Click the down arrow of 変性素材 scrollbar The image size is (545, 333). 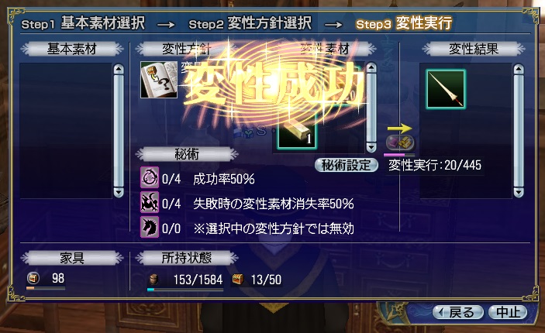click(x=371, y=147)
